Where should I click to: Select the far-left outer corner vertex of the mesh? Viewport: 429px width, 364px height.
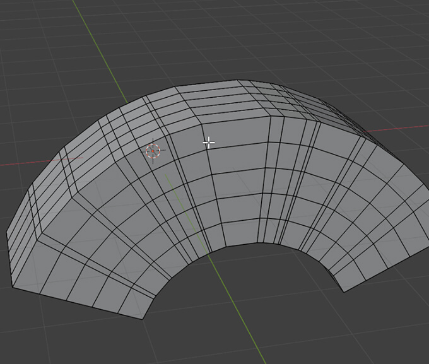6,231
